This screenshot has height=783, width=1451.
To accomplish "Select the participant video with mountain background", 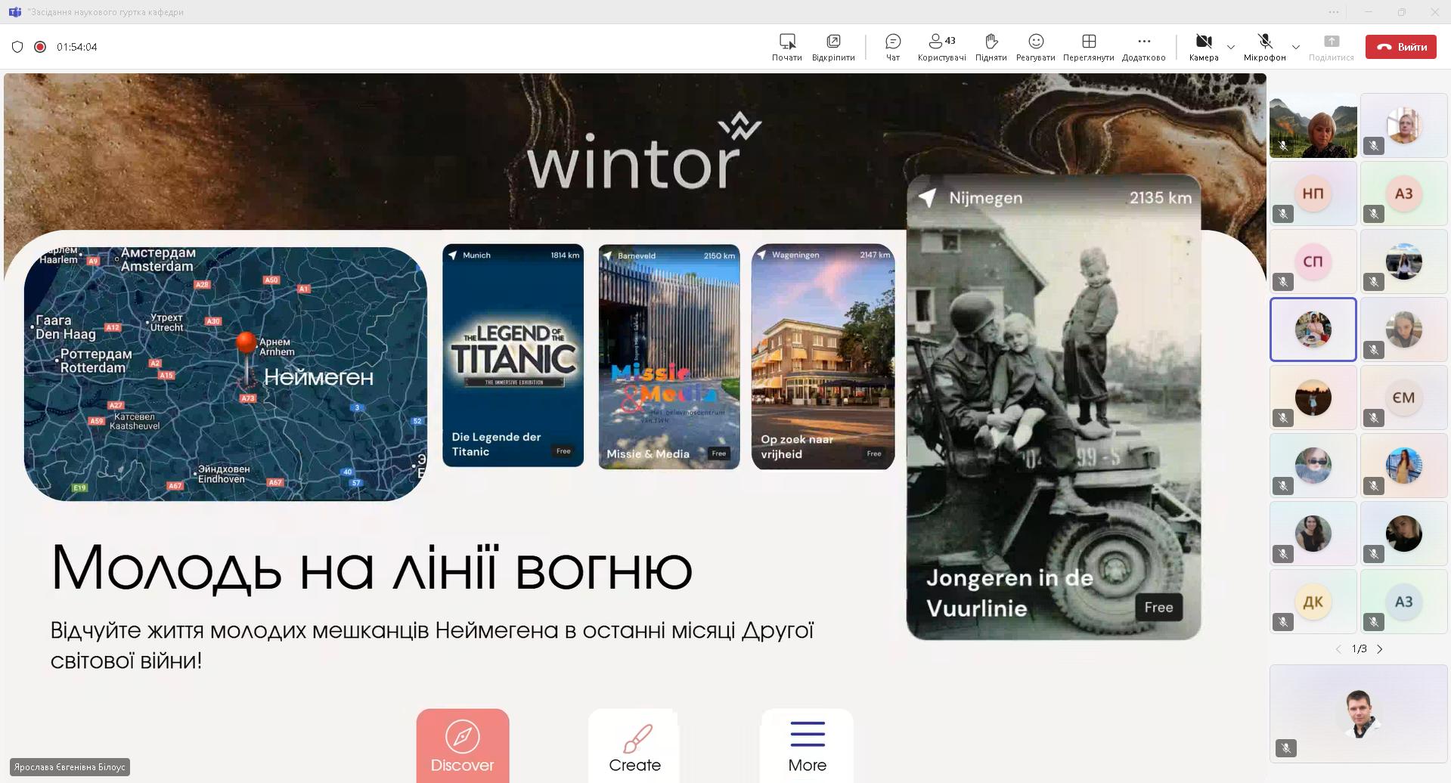I will click(x=1313, y=125).
